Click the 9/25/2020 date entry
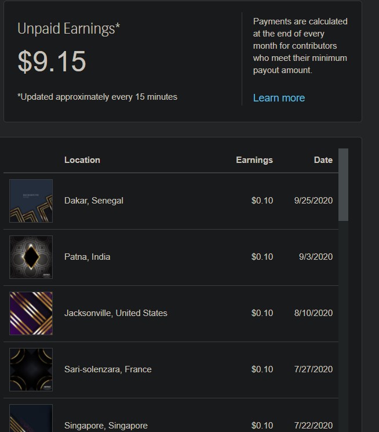Image resolution: width=379 pixels, height=432 pixels. point(314,201)
